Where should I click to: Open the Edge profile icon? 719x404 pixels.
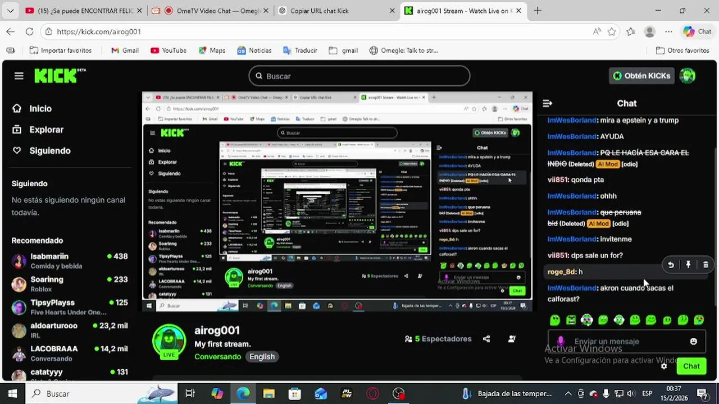650,31
